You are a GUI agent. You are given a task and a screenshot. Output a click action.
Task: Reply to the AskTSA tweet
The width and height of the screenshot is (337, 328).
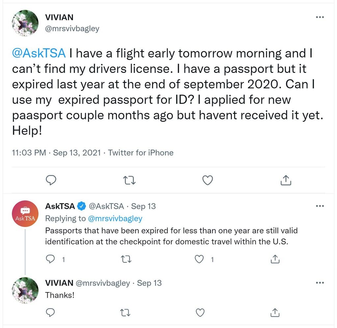[x=50, y=259]
